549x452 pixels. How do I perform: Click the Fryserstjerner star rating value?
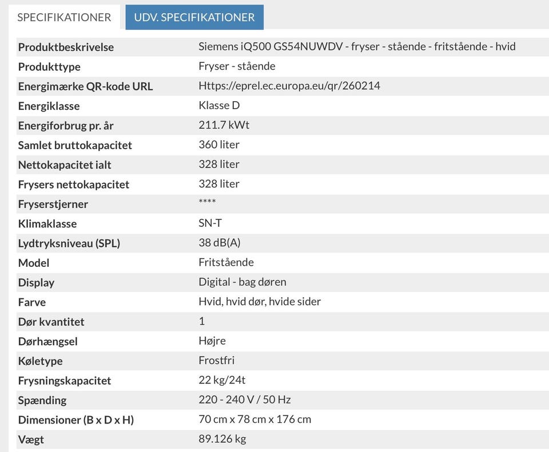point(207,203)
